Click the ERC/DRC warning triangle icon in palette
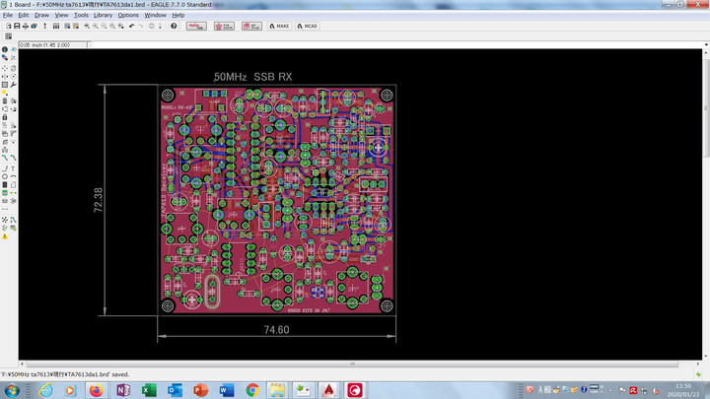Viewport: 710px width, 399px height. pyautogui.click(x=5, y=237)
